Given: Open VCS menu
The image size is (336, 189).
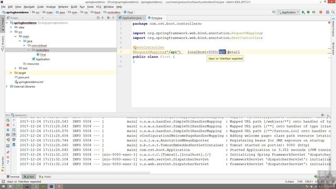Looking at the screenshot, I should pos(98,7).
